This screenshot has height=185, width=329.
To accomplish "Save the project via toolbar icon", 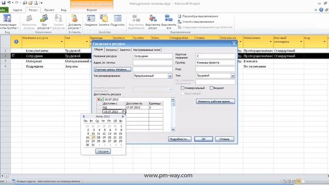I will [4, 3].
